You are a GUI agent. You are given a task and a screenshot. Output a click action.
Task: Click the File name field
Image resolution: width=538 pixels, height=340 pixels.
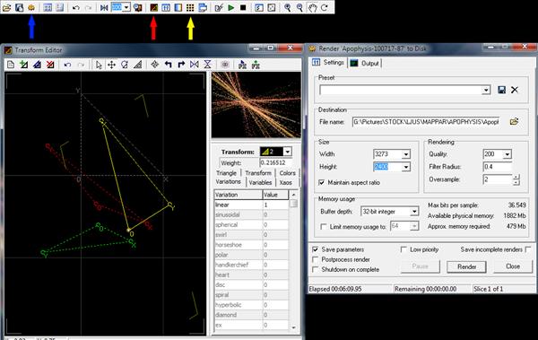[425, 122]
